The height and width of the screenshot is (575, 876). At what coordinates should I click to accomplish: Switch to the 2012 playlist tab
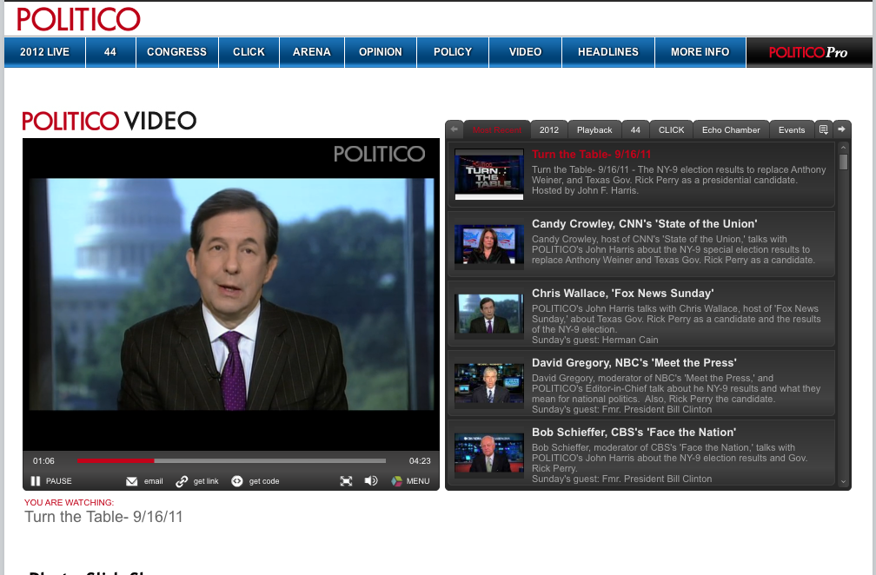[x=549, y=130]
